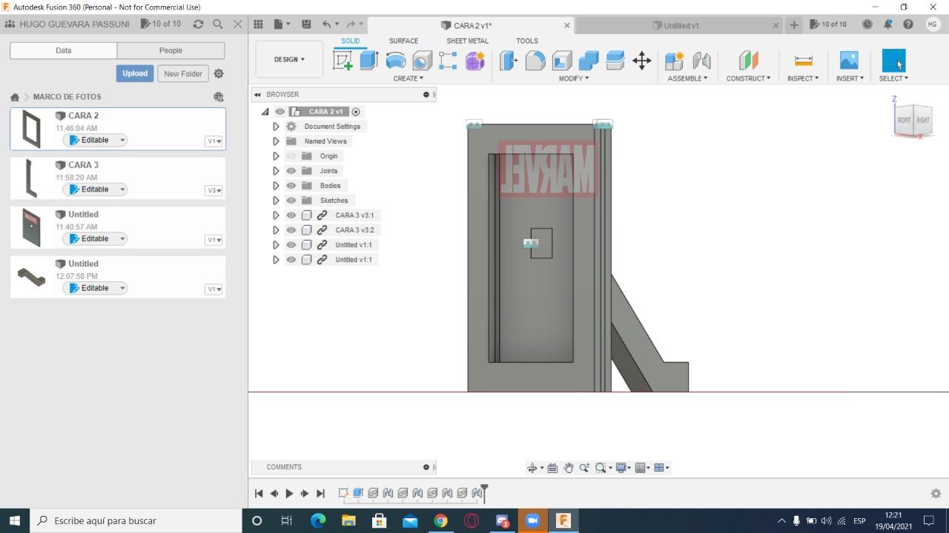This screenshot has width=949, height=533.
Task: Open the Viewports layout icon
Action: [x=659, y=468]
